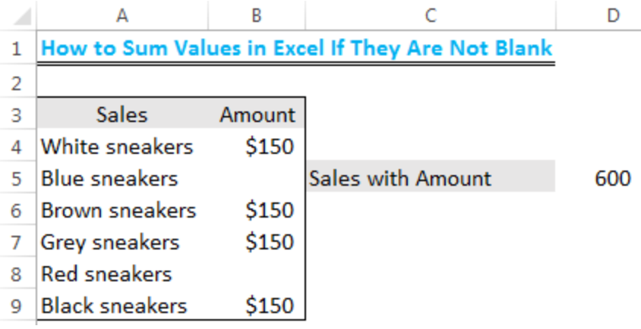Select column B header
Screen dimensions: 641x329
(257, 14)
